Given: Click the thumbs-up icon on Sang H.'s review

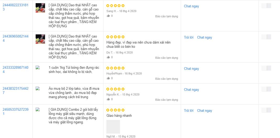Looking at the screenshot, I should click(x=108, y=16).
